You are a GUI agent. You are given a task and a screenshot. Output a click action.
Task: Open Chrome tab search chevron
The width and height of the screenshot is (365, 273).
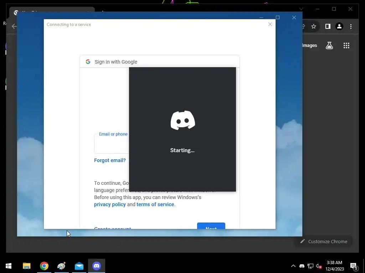coord(301,9)
